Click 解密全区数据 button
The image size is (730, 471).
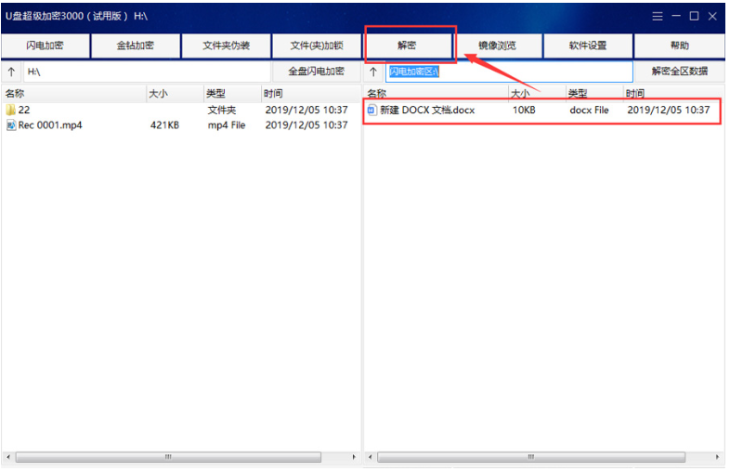pos(679,72)
